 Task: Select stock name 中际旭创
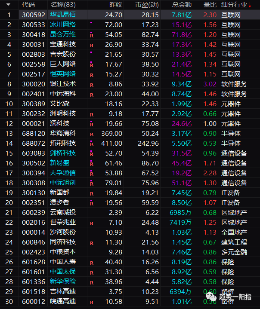pyautogui.click(x=63, y=183)
